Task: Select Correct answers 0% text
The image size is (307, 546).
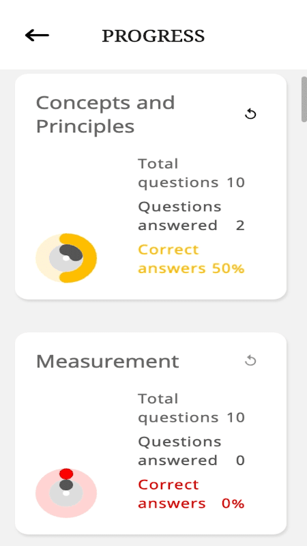Action: pyautogui.click(x=191, y=494)
